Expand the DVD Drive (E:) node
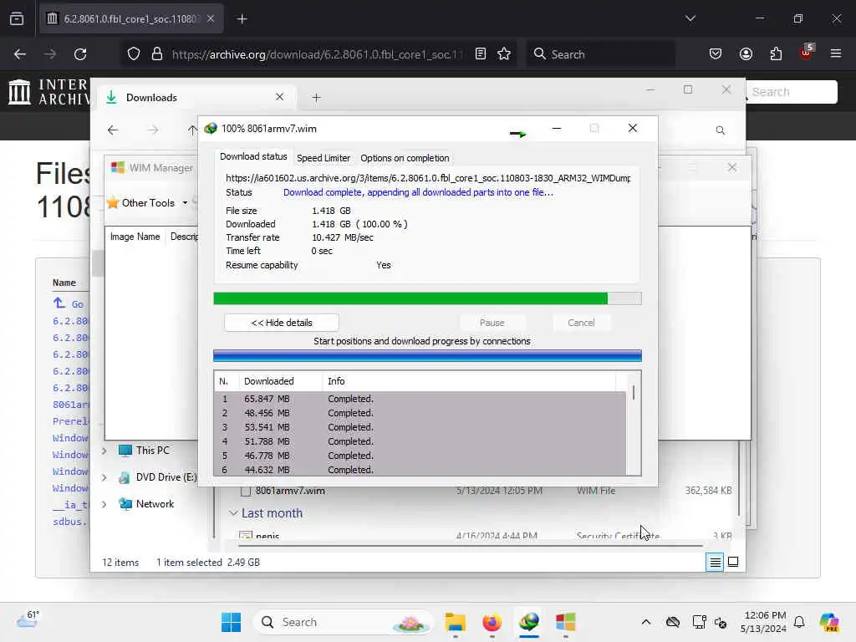Viewport: 856px width, 642px height. pyautogui.click(x=104, y=477)
